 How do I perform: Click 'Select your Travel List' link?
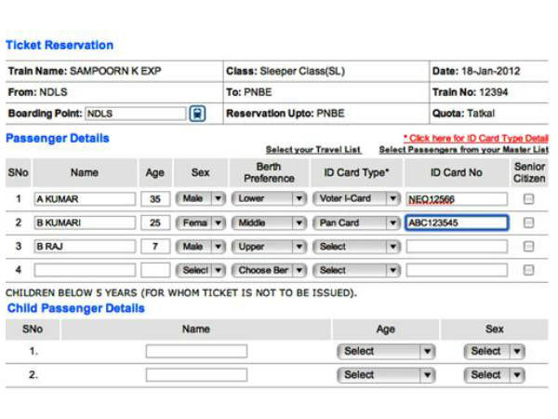(312, 150)
